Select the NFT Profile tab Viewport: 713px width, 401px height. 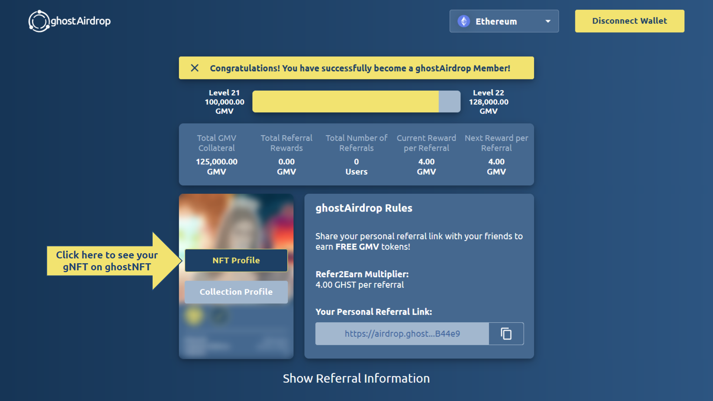point(236,260)
